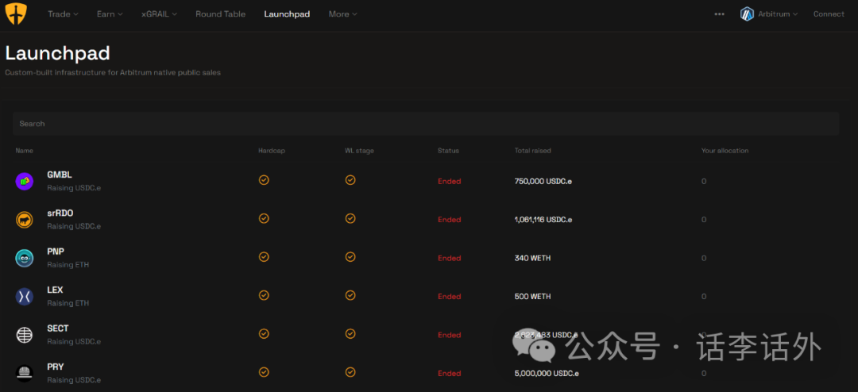Click srRDO Hardcap check icon
This screenshot has height=392, width=858.
point(264,219)
